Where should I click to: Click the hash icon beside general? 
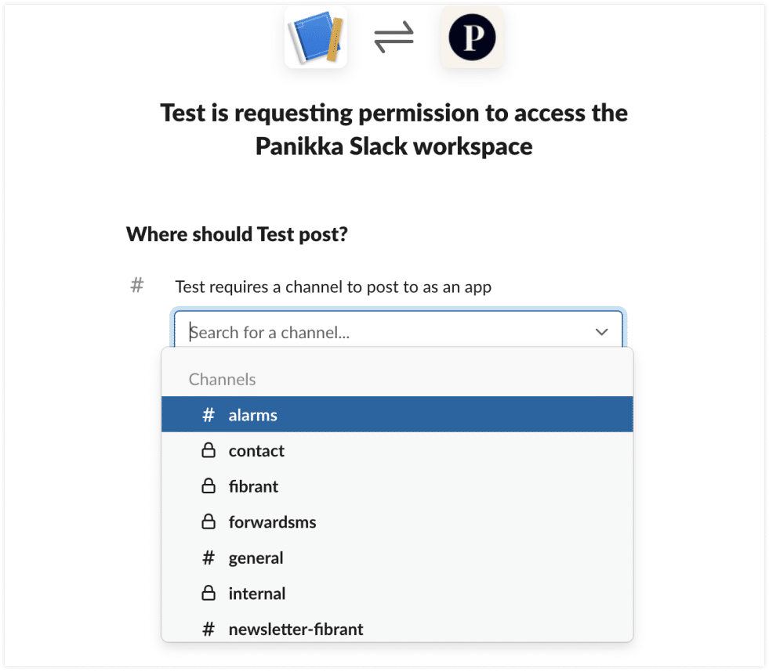click(209, 558)
